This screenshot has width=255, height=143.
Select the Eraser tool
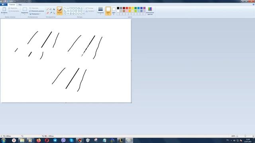pyautogui.click(x=48, y=13)
